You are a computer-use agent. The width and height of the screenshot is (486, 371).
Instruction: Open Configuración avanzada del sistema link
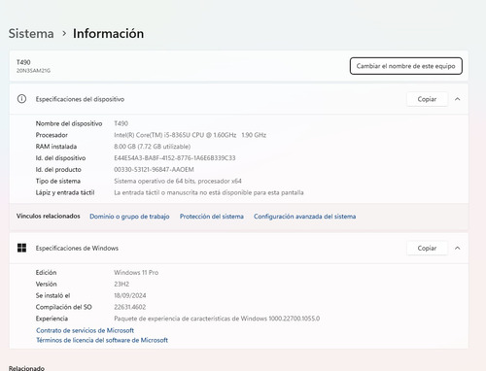tap(305, 217)
